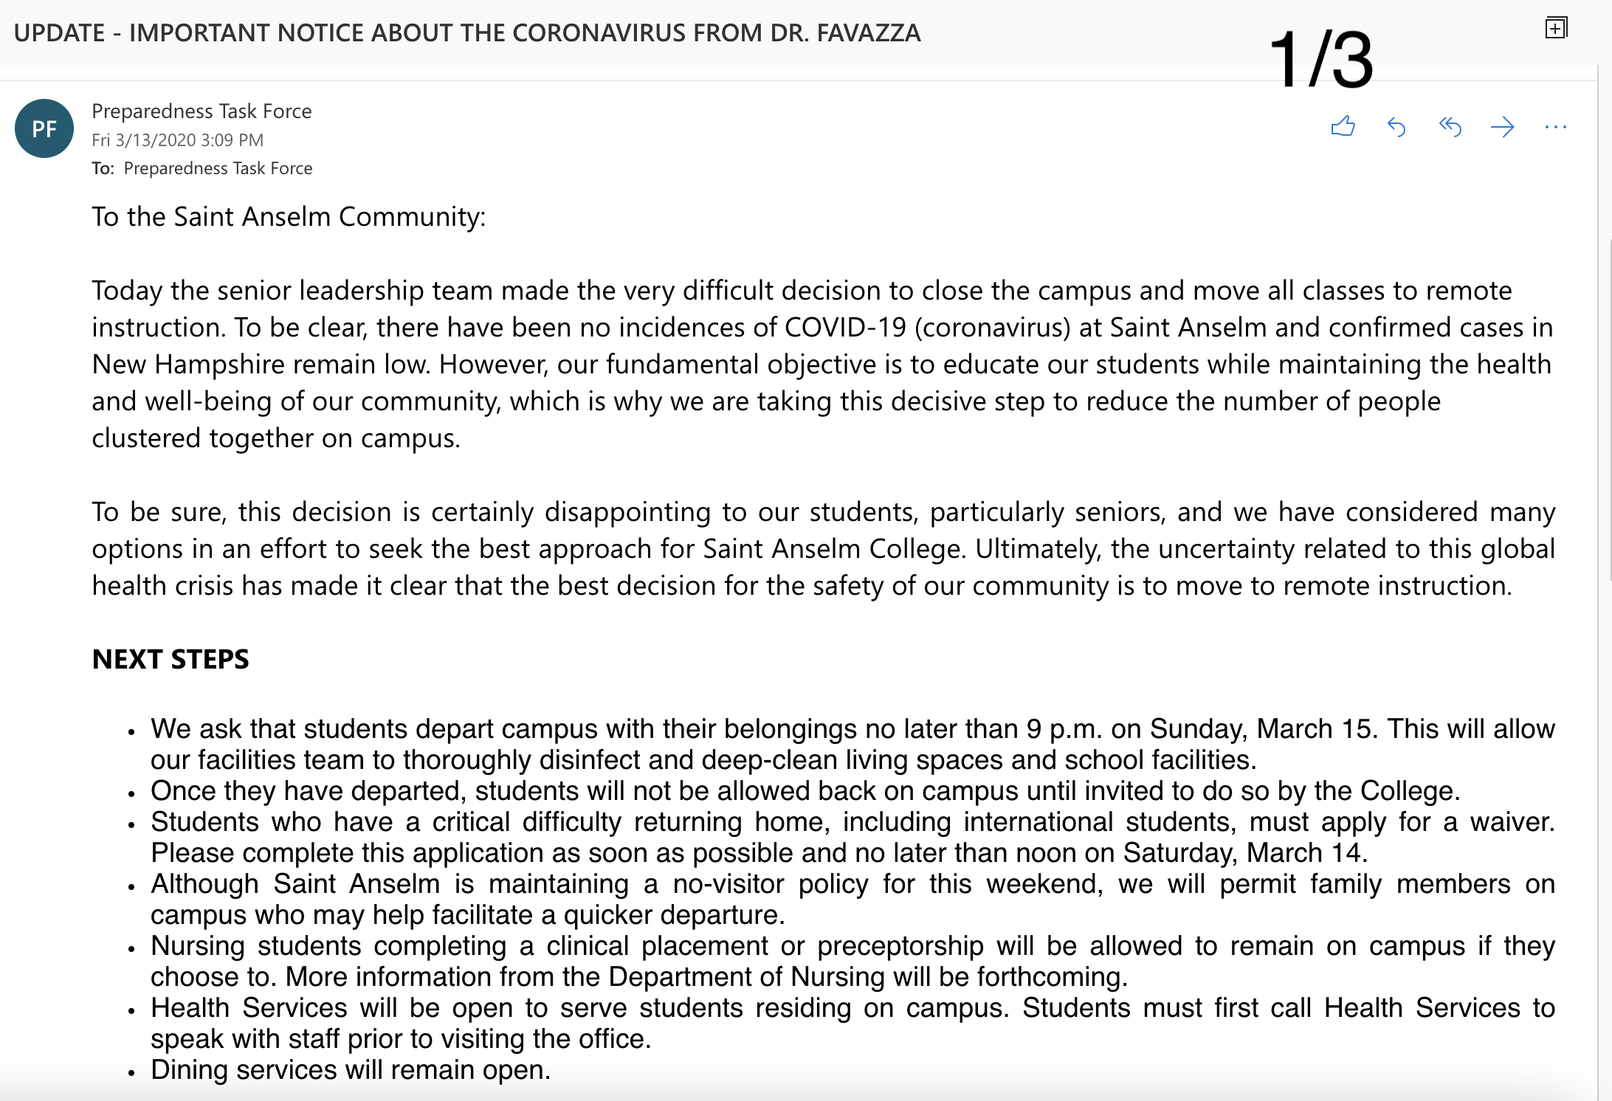Open the sender name Preparedness Task Force
1612x1101 pixels.
(201, 111)
